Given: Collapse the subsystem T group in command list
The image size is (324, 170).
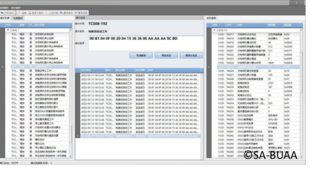Looking at the screenshot, I should [x=8, y=30].
